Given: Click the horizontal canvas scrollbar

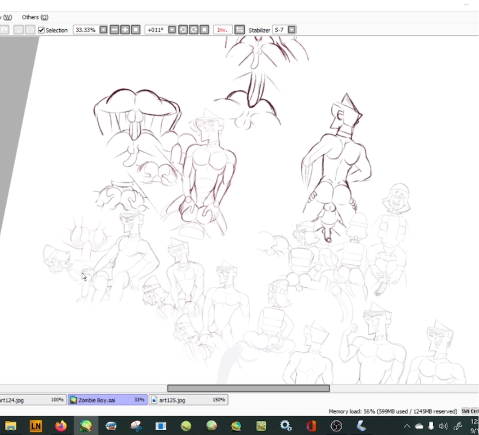Looking at the screenshot, I should pyautogui.click(x=248, y=388).
